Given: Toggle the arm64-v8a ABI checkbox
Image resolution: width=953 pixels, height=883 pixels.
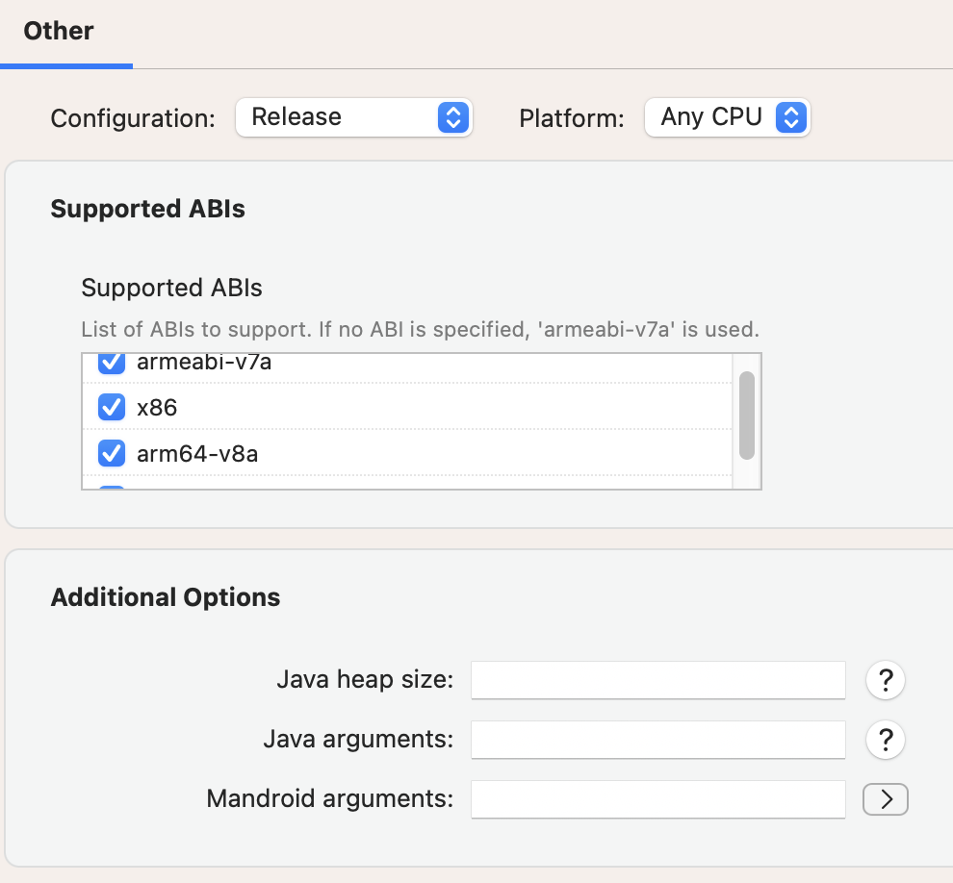Looking at the screenshot, I should pyautogui.click(x=112, y=453).
